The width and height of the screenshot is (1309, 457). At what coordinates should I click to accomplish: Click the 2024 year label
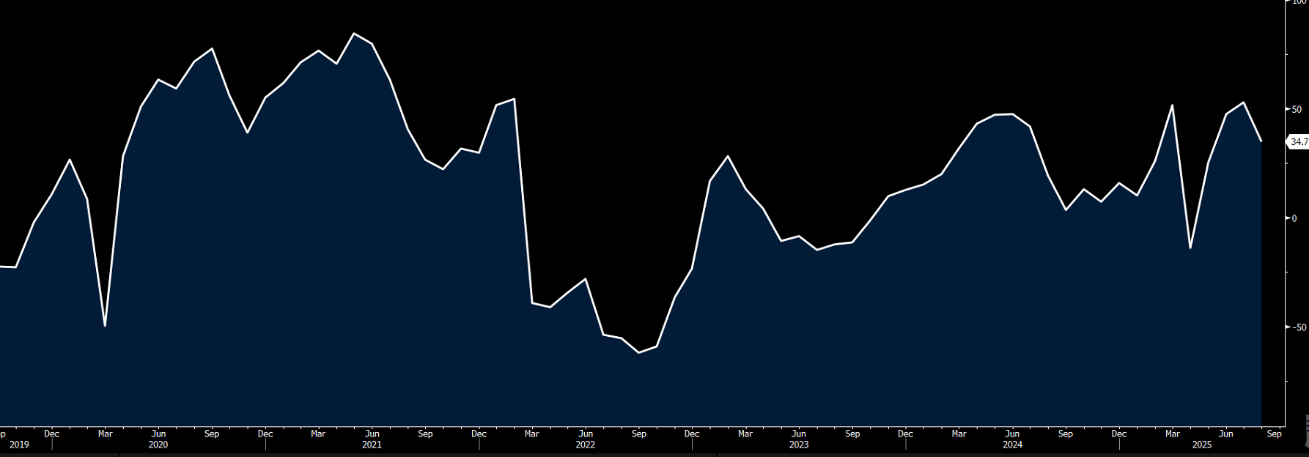click(1012, 445)
